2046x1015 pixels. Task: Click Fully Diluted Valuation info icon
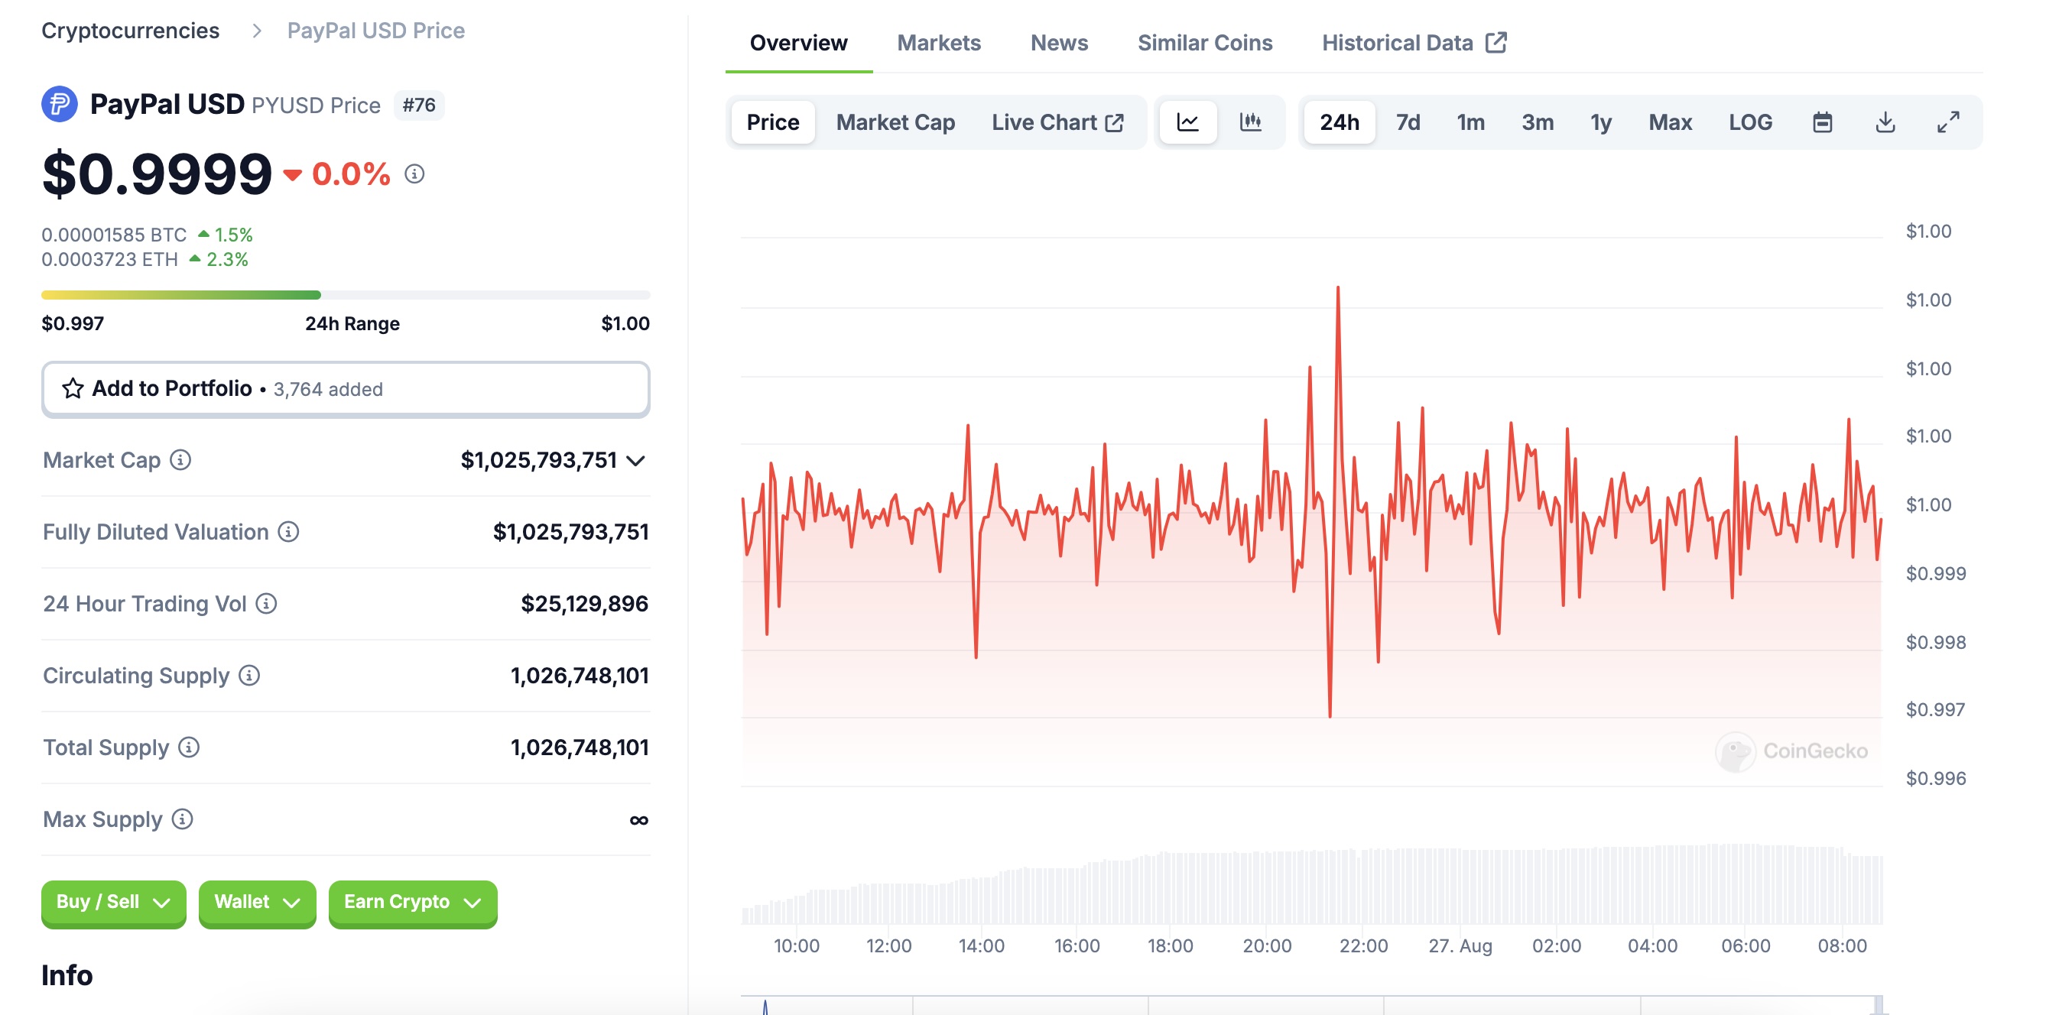point(288,531)
